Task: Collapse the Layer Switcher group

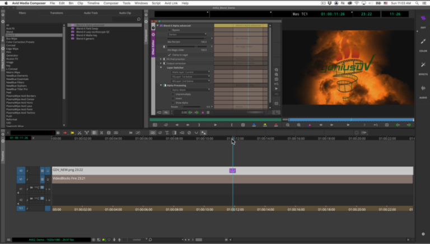Action: point(161,68)
